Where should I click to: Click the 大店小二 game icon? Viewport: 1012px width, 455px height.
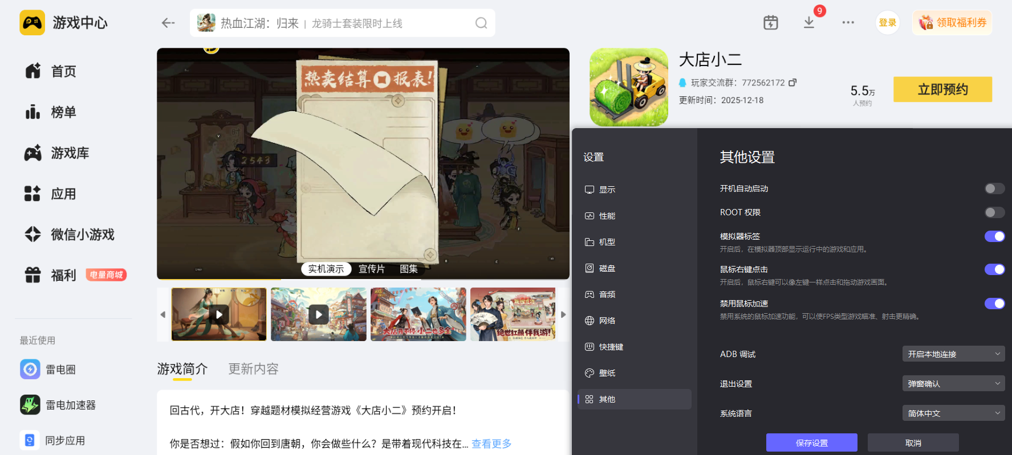pos(629,87)
